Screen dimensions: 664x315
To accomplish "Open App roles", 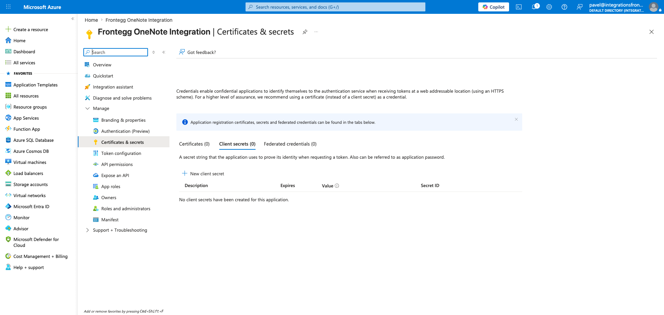I will coord(111,186).
